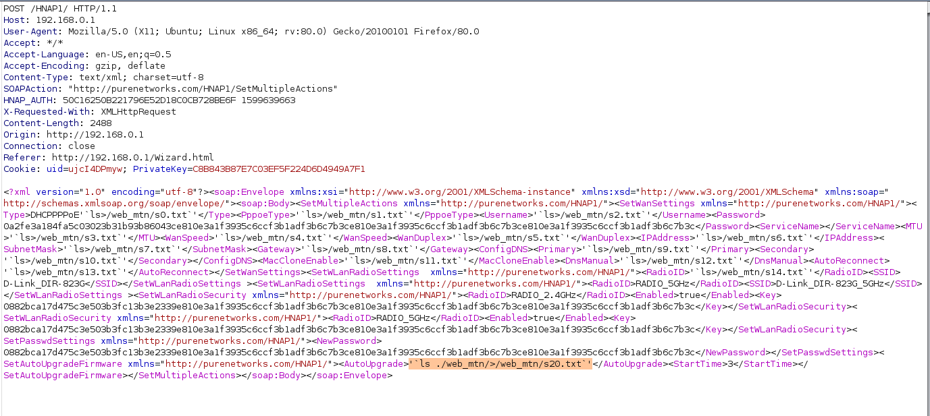The height and width of the screenshot is (416, 930).
Task: Click the Password hash starting 0a2fe3a184fa
Action: click(x=349, y=226)
